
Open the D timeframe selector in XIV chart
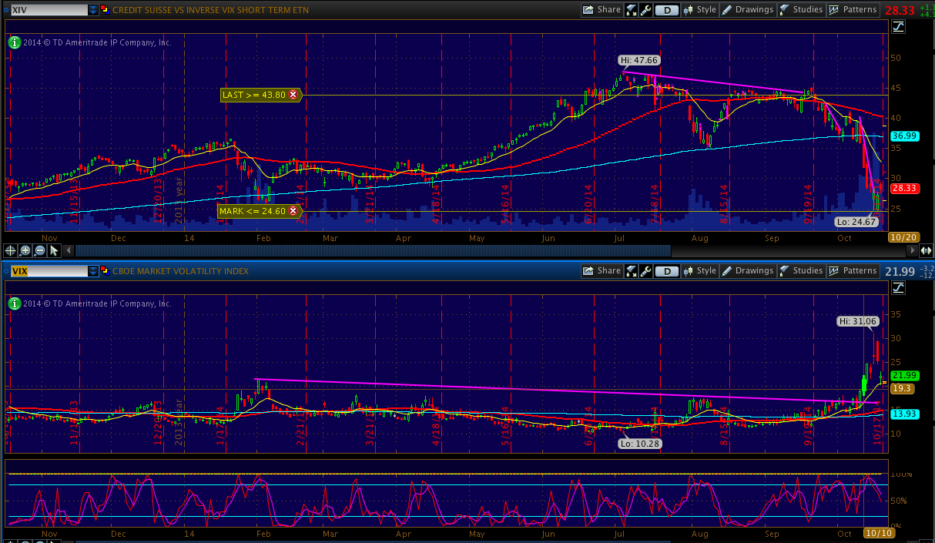pyautogui.click(x=666, y=10)
